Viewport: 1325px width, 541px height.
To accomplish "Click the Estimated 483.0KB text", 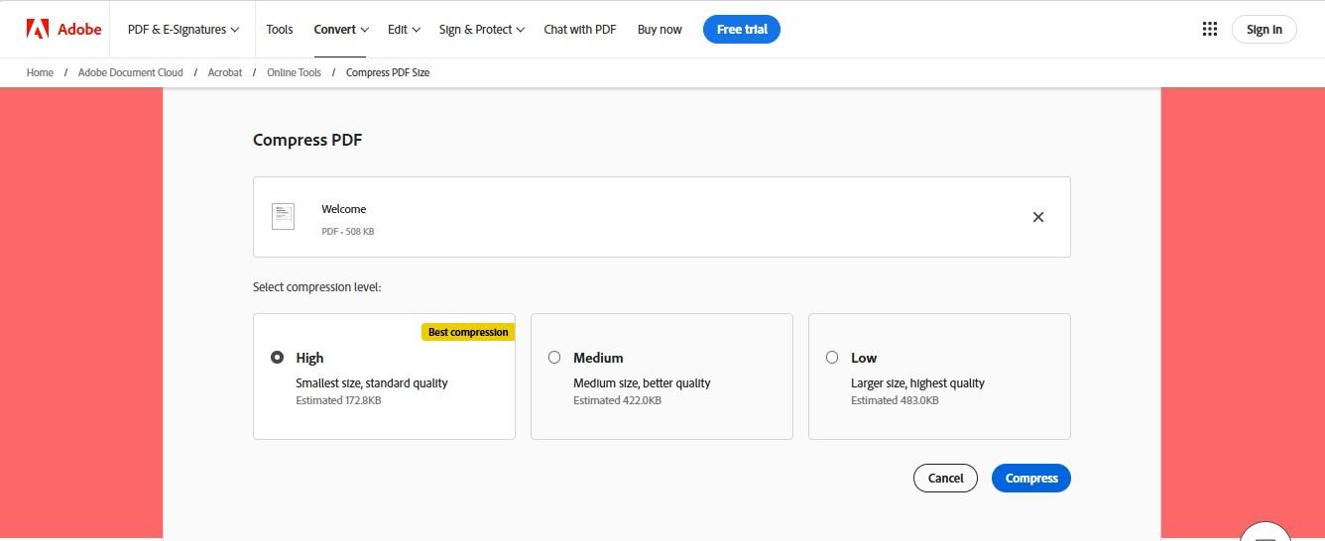I will click(x=895, y=400).
